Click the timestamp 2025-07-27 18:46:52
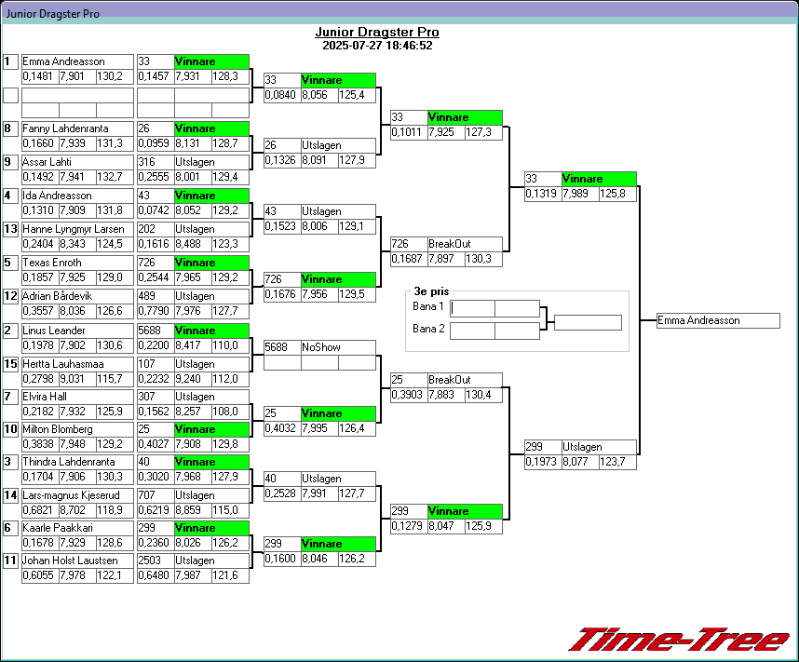 click(x=377, y=45)
